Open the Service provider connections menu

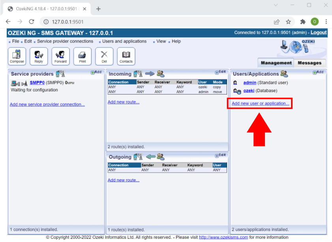(65, 41)
